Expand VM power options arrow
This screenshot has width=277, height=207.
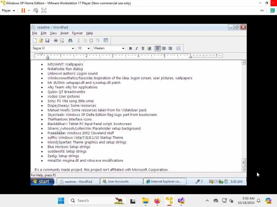[29, 11]
